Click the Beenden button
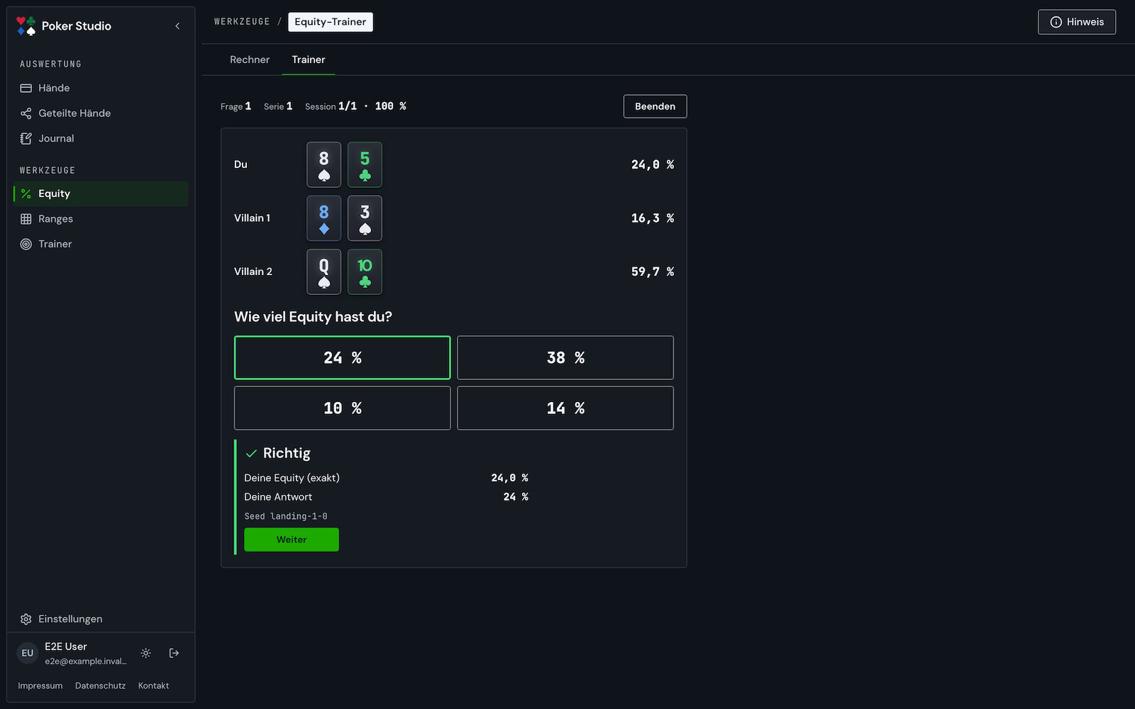This screenshot has height=709, width=1135. coord(655,106)
